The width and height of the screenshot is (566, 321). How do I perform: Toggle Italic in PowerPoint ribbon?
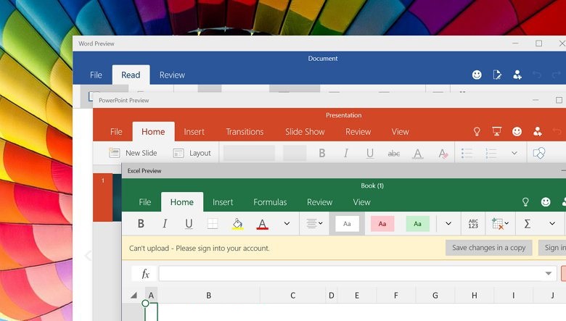pyautogui.click(x=346, y=154)
